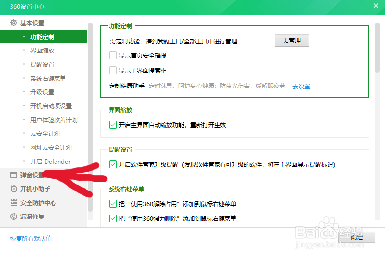385x258 pixels.
Task: Click the 定制健康助手 label
Action: tap(127, 86)
